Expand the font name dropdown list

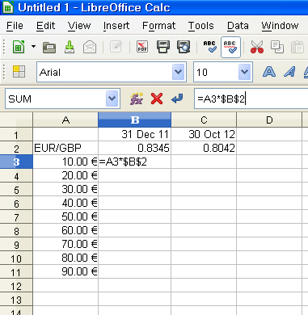pyautogui.click(x=178, y=72)
